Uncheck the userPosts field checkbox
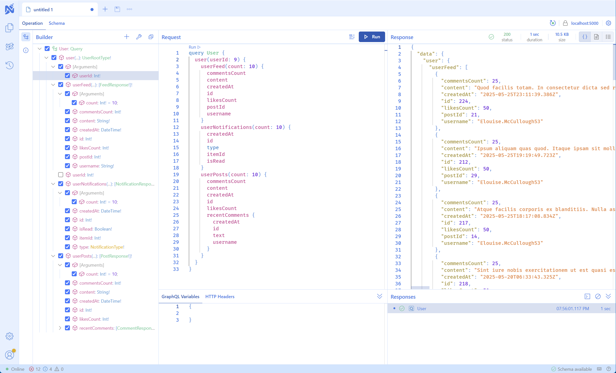This screenshot has height=373, width=616. (61, 256)
